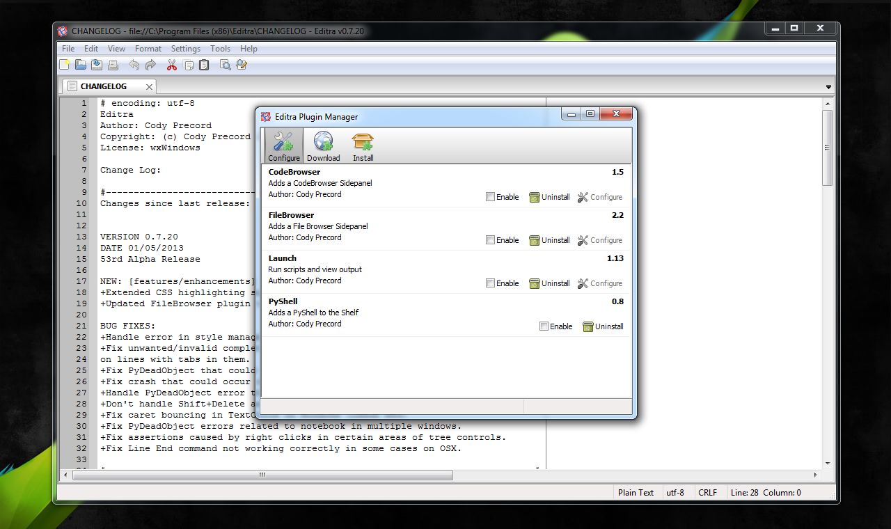
Task: Click "Adds a PyShell to the Shelf" description
Action: click(313, 313)
